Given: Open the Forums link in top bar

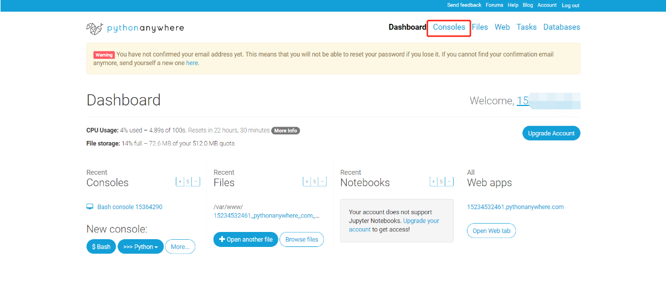Looking at the screenshot, I should (495, 5).
